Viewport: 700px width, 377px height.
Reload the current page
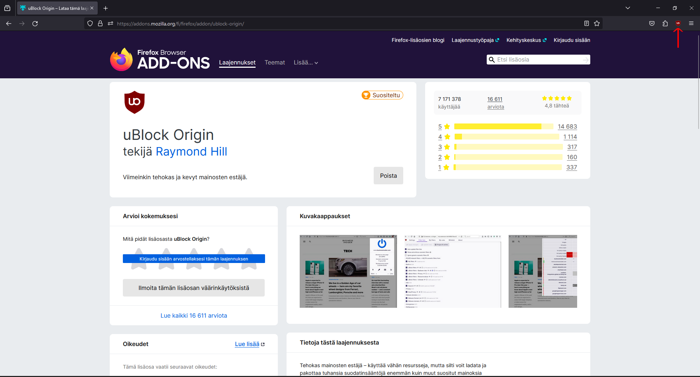35,24
